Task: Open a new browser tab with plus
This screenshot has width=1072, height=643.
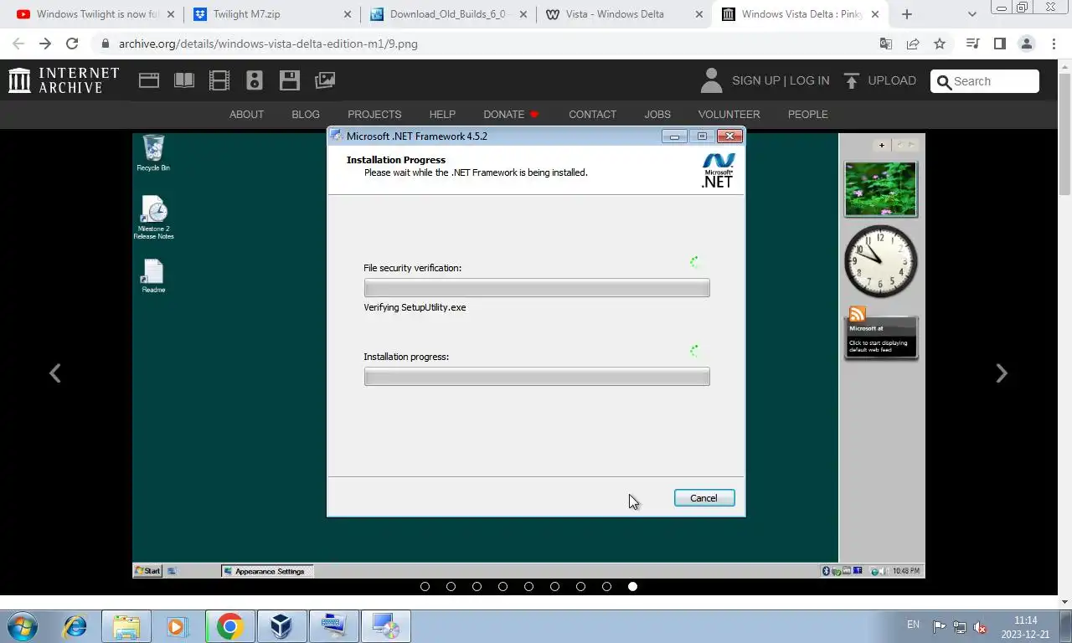Action: pos(907,14)
